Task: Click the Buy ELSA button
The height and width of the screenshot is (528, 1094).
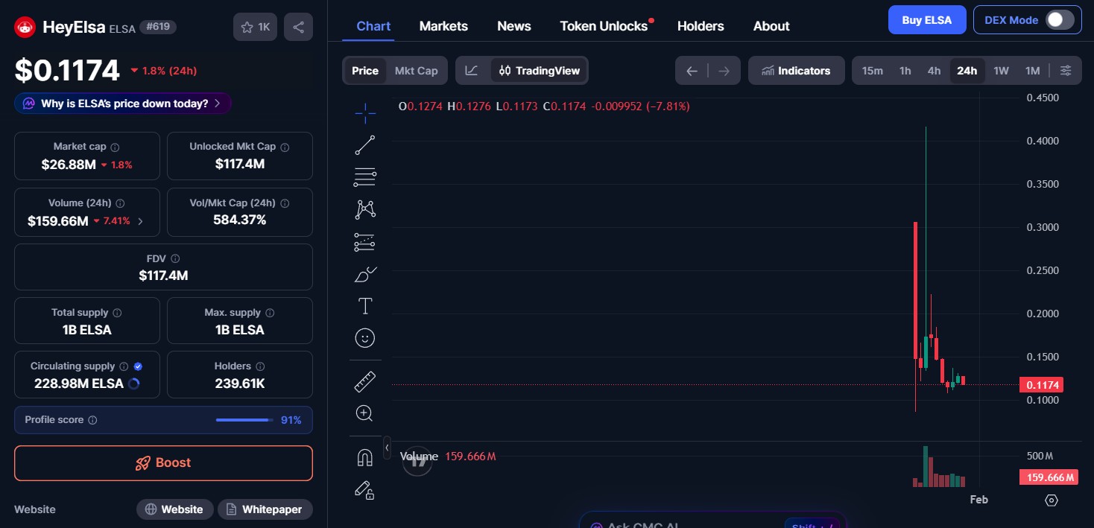Action: (927, 19)
